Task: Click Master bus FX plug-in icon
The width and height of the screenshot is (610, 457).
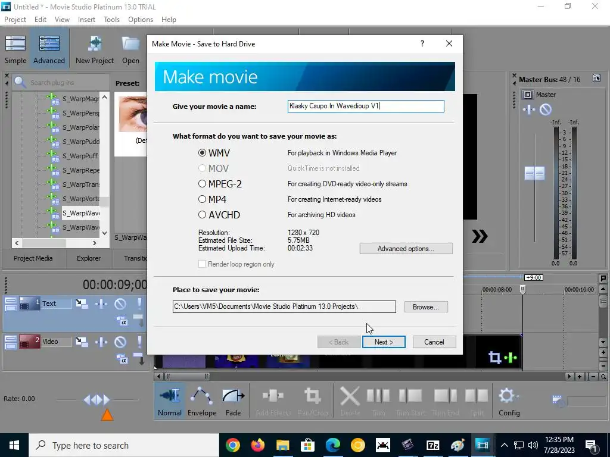Action: point(529,109)
